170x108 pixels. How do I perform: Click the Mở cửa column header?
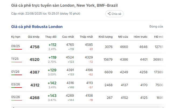tap(123, 37)
